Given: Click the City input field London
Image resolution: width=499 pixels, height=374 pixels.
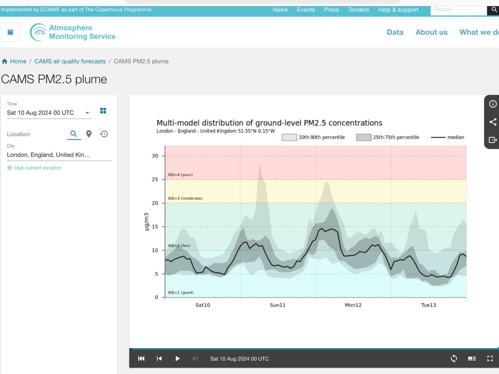Looking at the screenshot, I should (59, 155).
